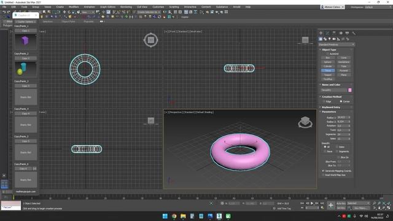Open the Copitor Options dropdown

(26, 22)
